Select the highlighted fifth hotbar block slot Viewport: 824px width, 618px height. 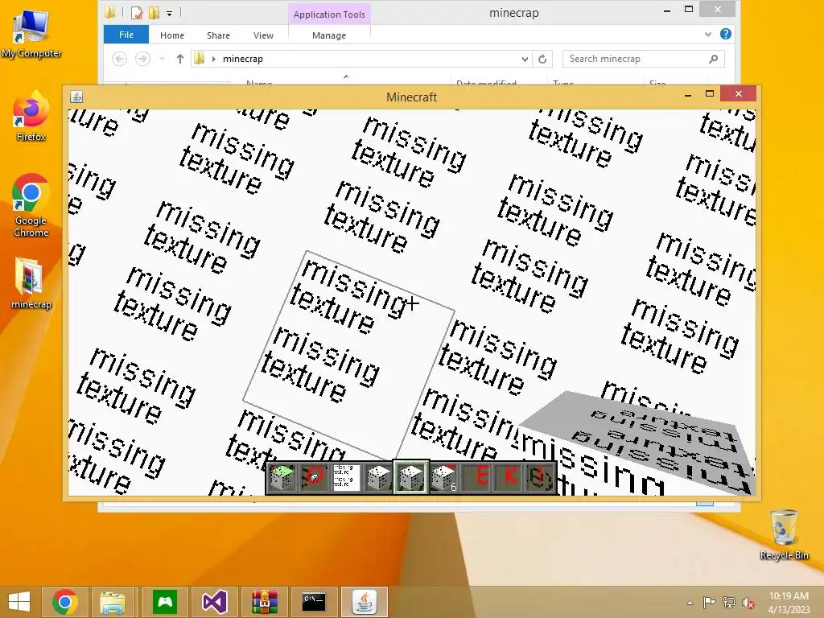(411, 477)
